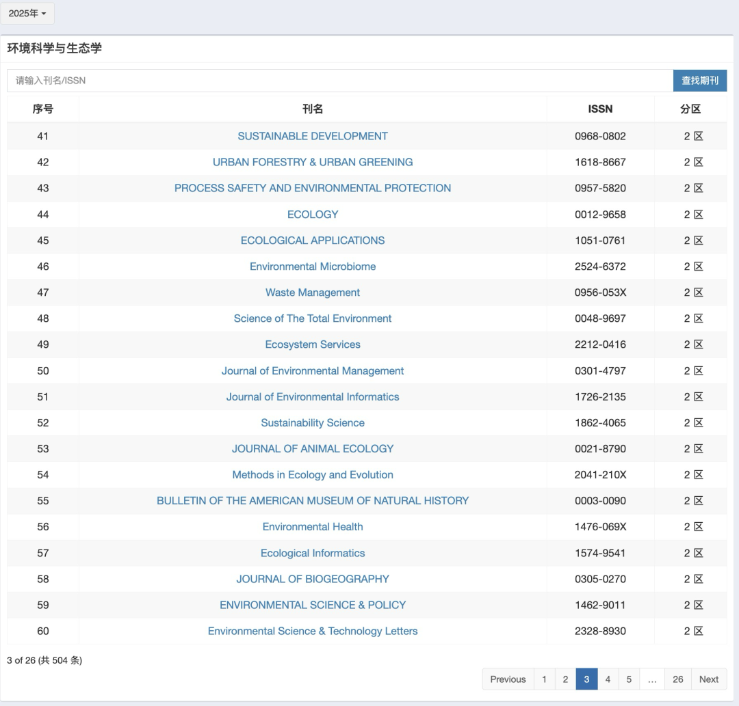Open Waste Management journal link
Viewport: 739px width, 706px height.
[x=313, y=293]
